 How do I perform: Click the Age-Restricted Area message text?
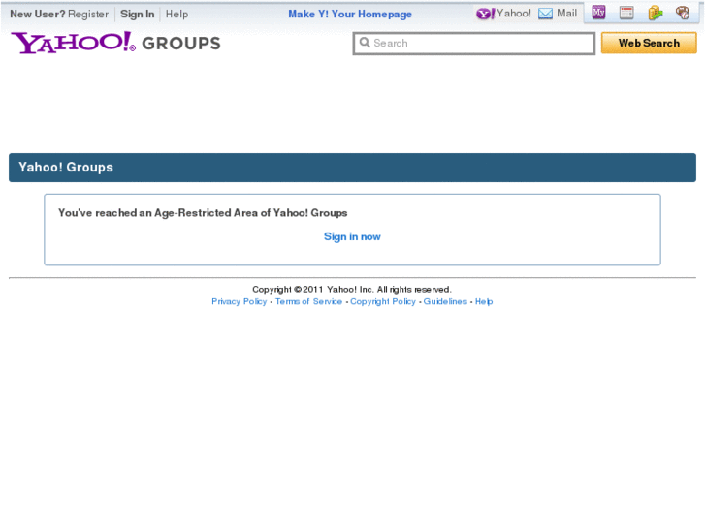pyautogui.click(x=203, y=213)
